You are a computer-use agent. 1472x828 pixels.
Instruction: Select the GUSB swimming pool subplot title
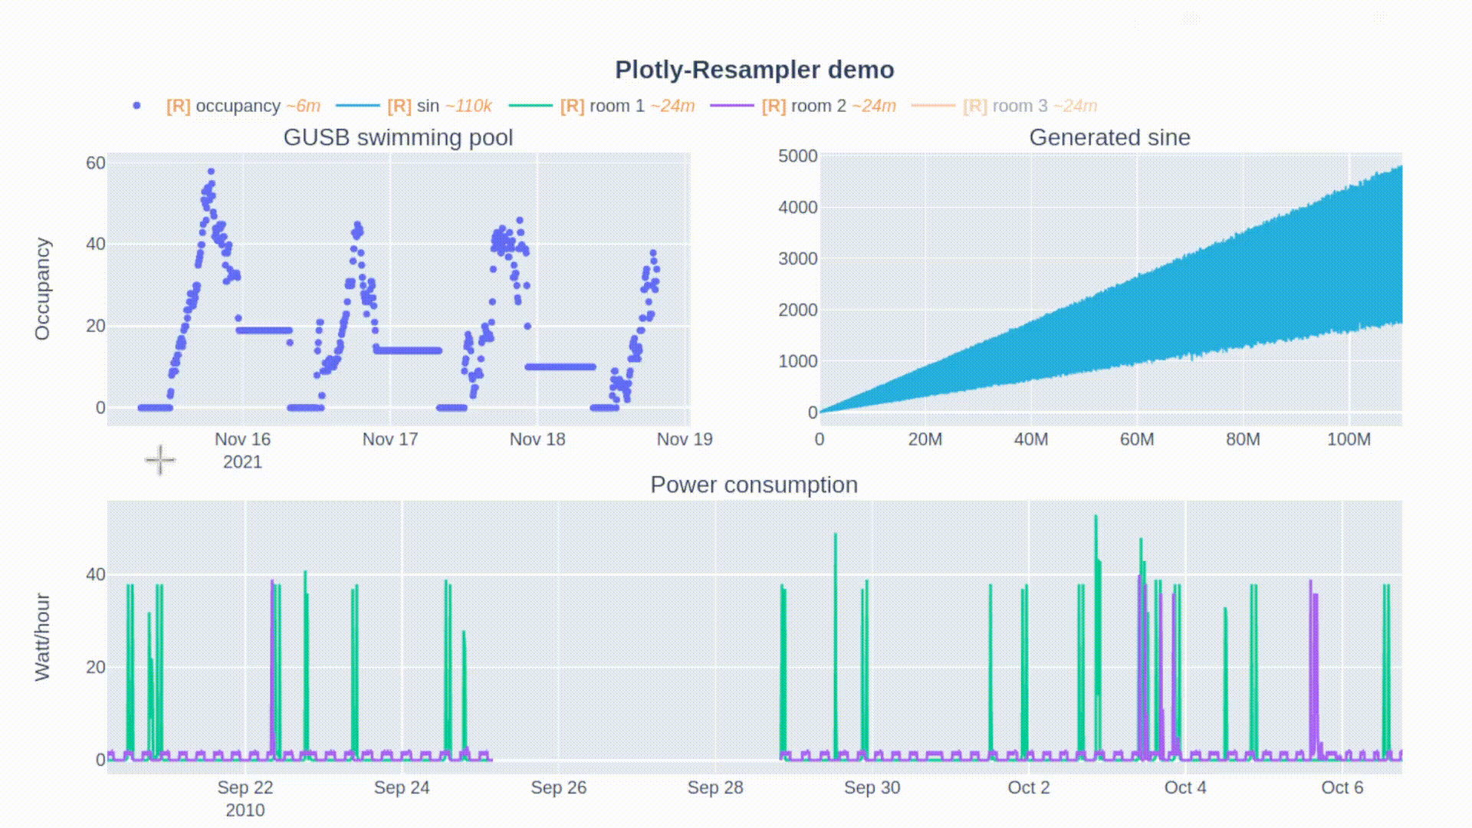tap(398, 137)
